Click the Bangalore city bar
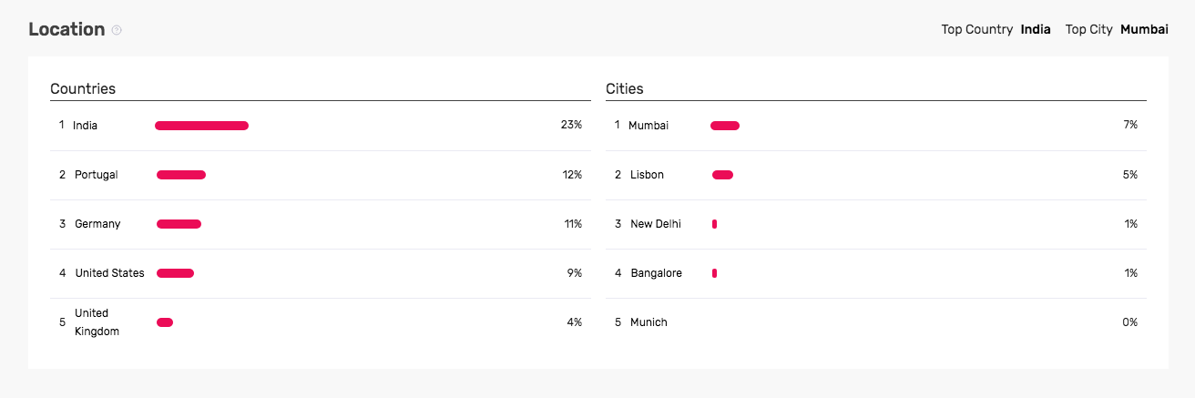This screenshot has height=398, width=1195. click(715, 273)
